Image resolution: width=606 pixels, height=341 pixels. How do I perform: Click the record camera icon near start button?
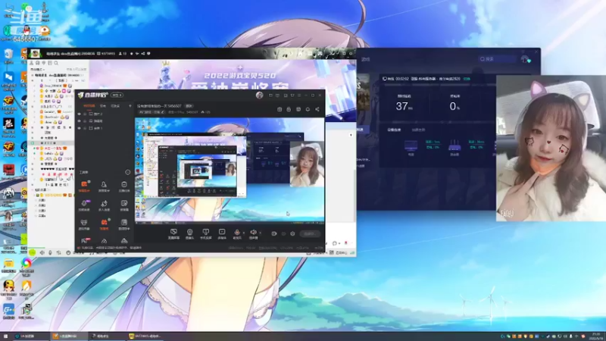[x=274, y=233]
